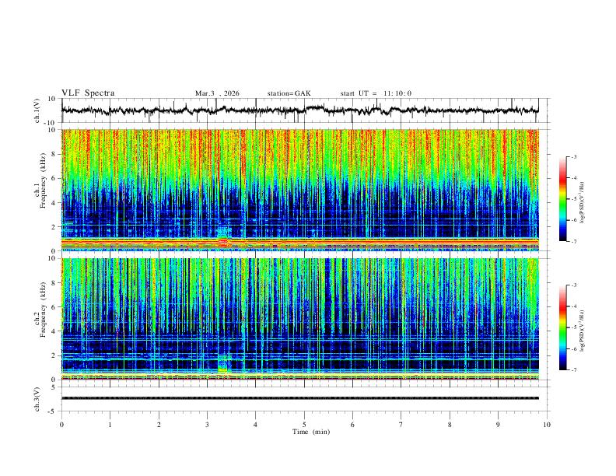Click the date 'Mar.3 , 2026'
The width and height of the screenshot is (616, 476).
(217, 93)
